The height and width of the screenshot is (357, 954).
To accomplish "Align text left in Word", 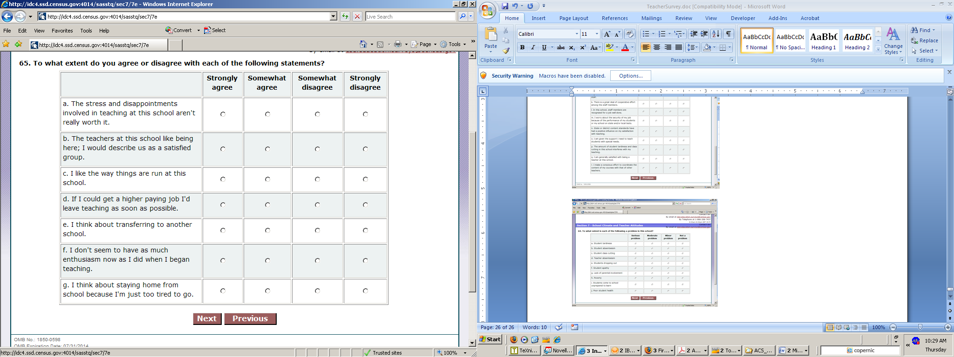I will (646, 47).
